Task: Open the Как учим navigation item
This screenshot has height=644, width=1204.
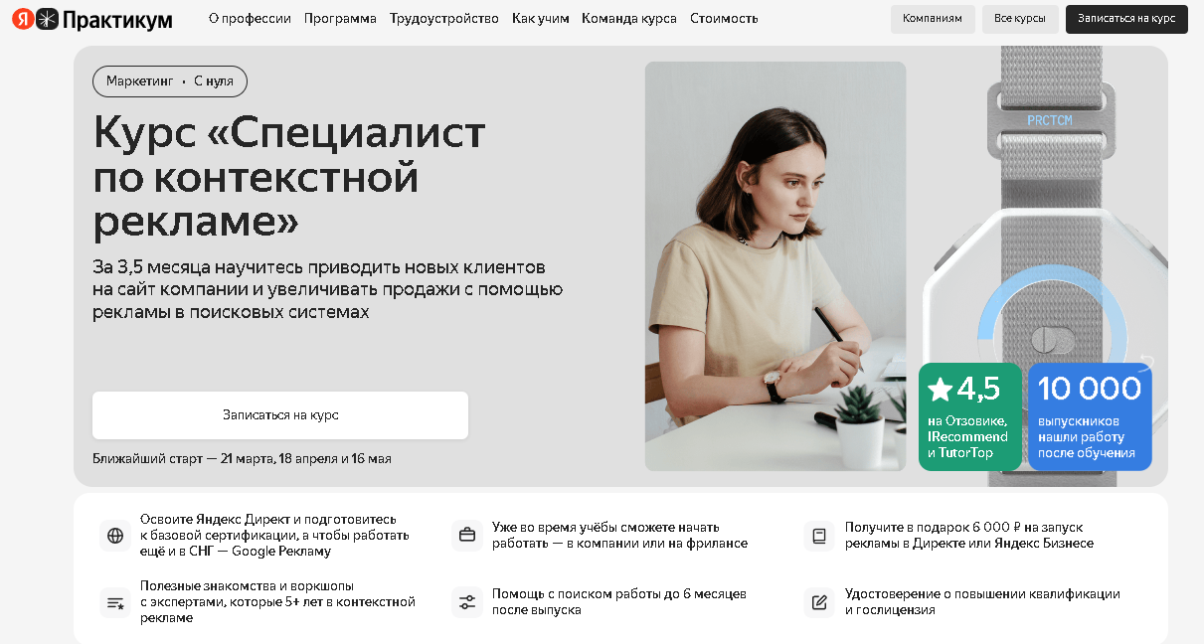Action: click(x=541, y=19)
